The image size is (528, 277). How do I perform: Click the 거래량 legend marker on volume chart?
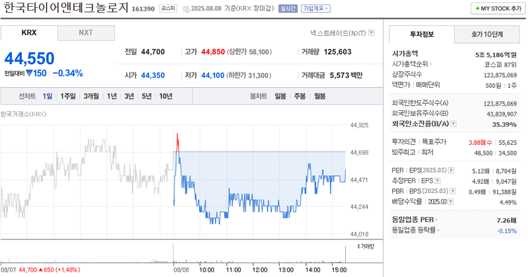coord(358,247)
